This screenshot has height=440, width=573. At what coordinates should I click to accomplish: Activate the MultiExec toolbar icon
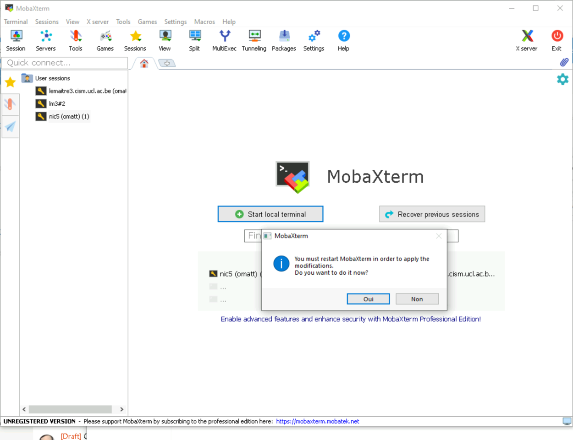(224, 40)
